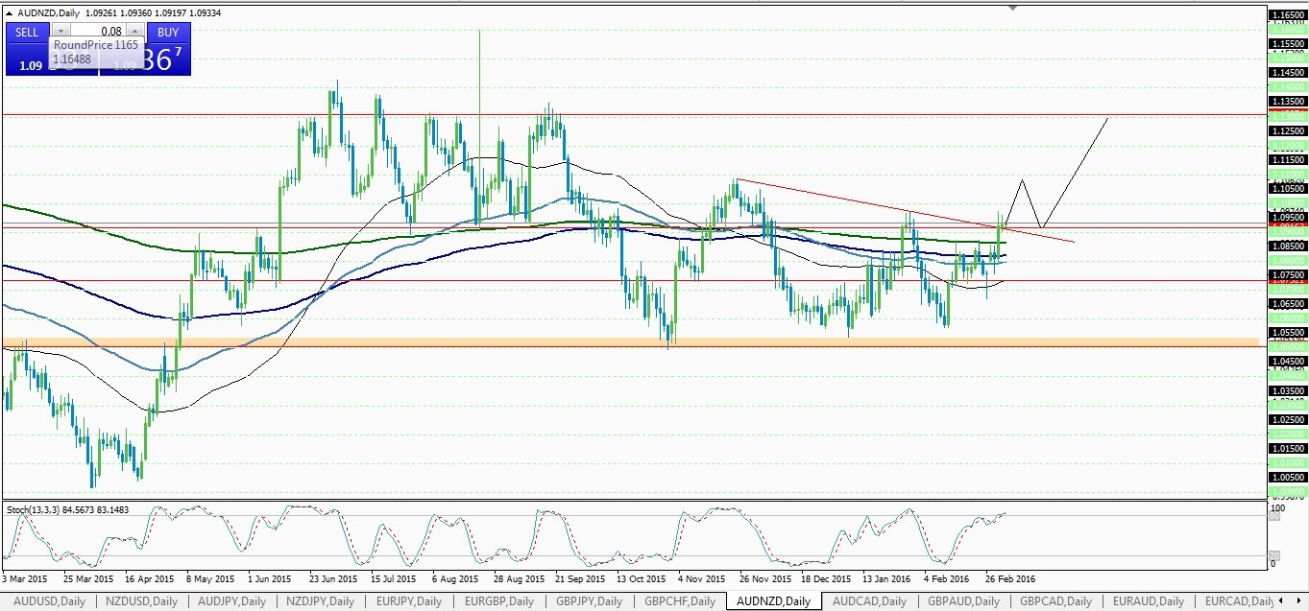The height and width of the screenshot is (611, 1309).
Task: Click the 1.09500 price scale label
Action: pos(1287,217)
